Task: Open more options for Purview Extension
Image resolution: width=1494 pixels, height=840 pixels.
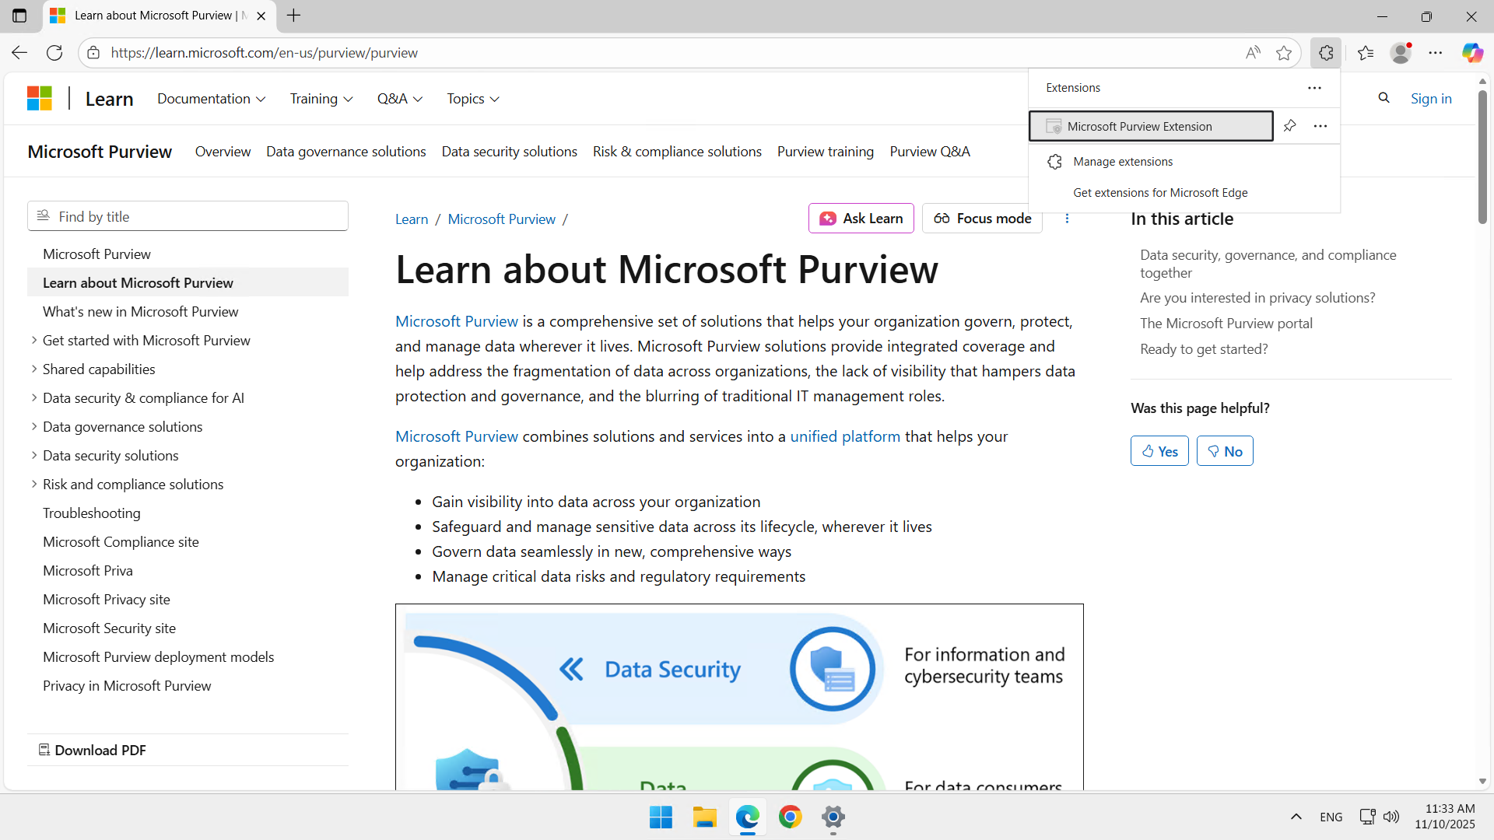Action: pos(1320,126)
